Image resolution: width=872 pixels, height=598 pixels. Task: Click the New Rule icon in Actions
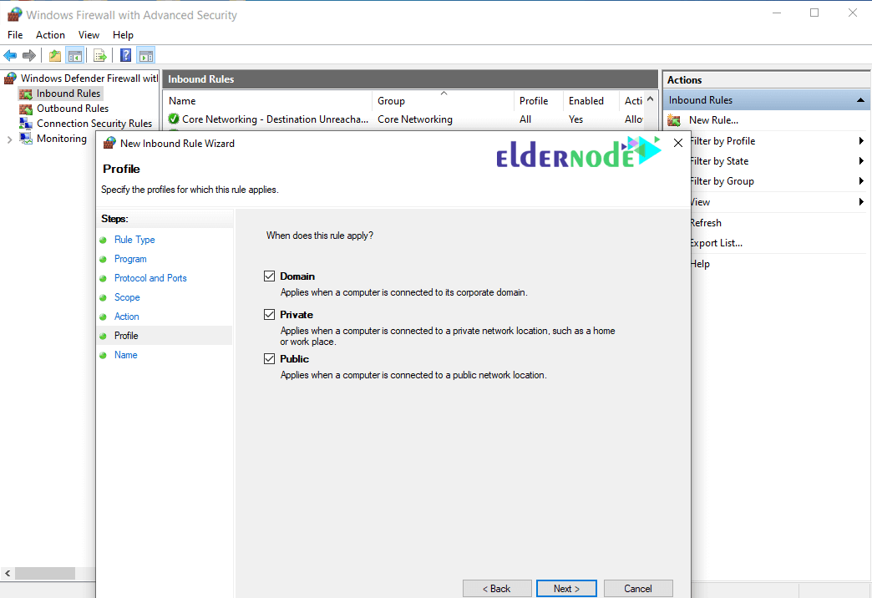point(674,120)
